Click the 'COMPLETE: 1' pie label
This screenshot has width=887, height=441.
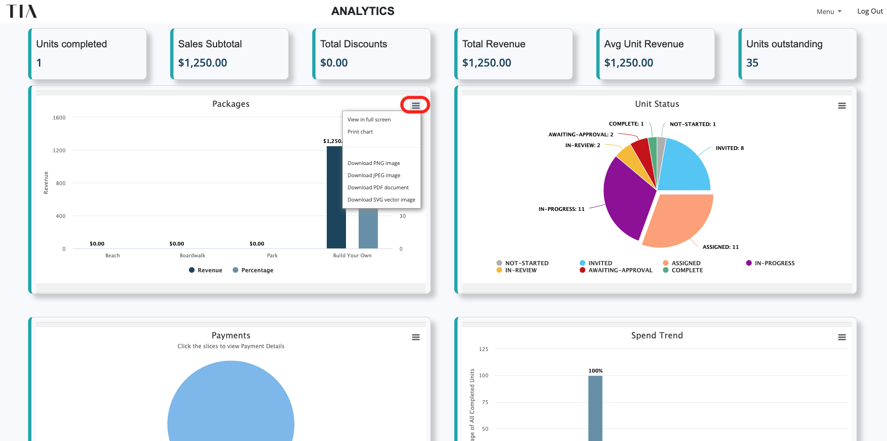[626, 124]
